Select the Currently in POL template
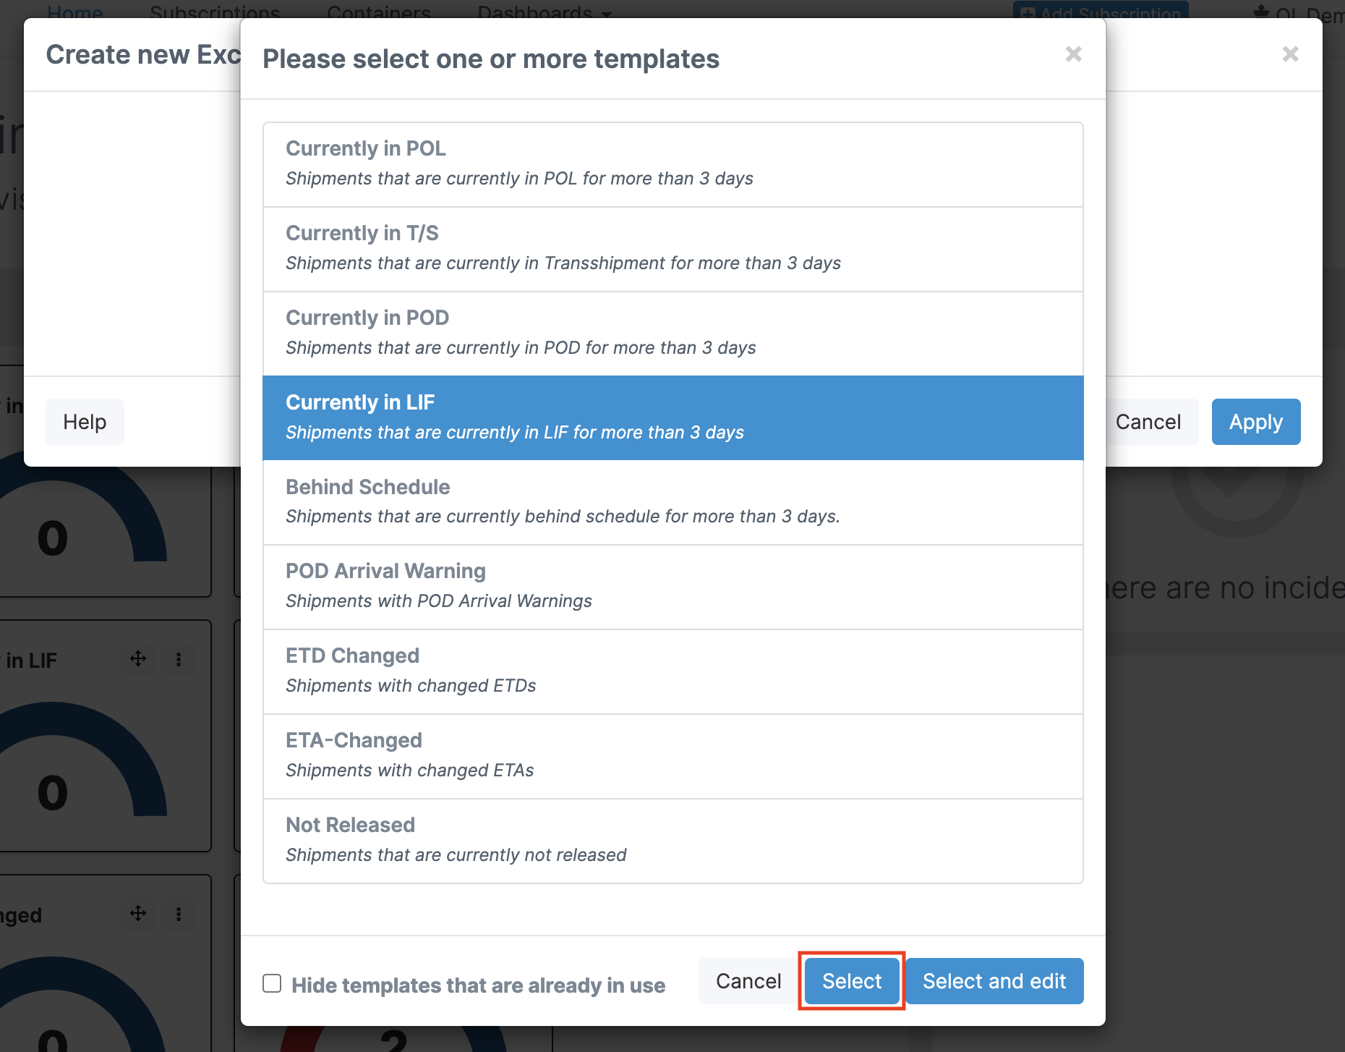This screenshot has width=1345, height=1052. [x=673, y=164]
